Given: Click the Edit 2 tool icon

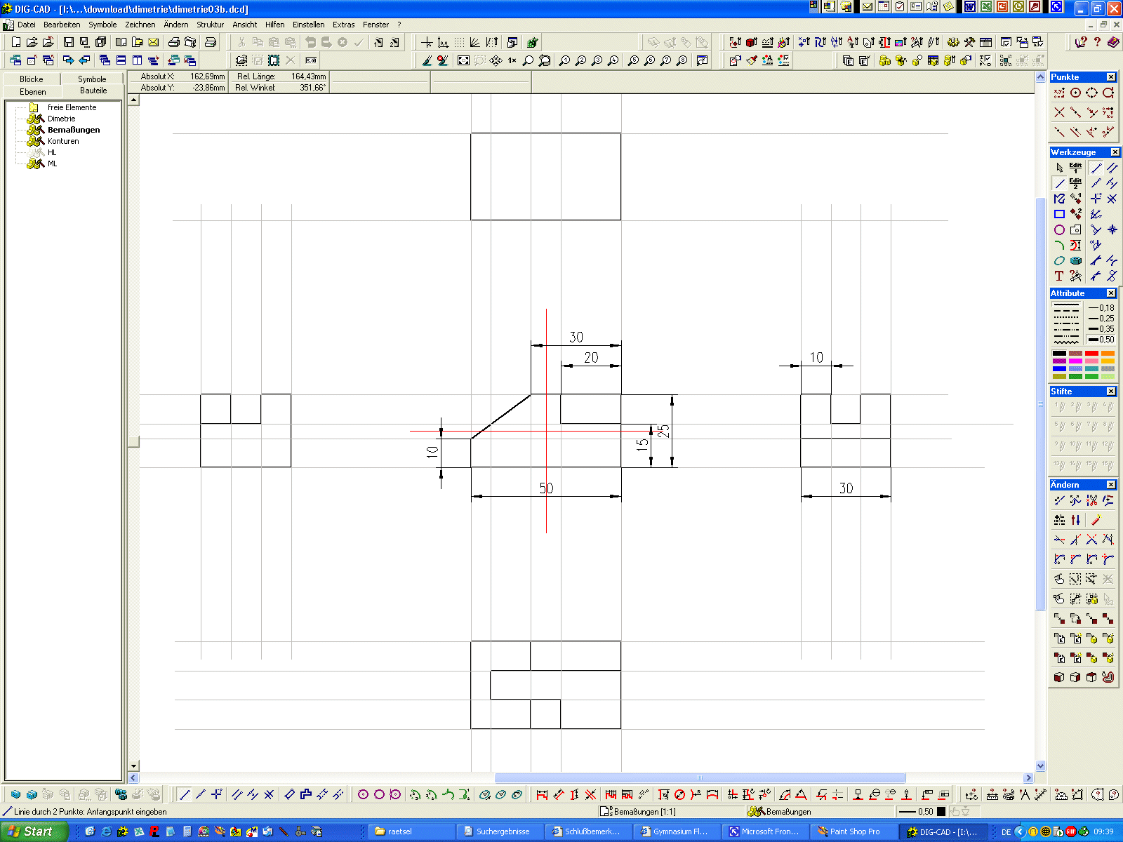Looking at the screenshot, I should pyautogui.click(x=1075, y=183).
